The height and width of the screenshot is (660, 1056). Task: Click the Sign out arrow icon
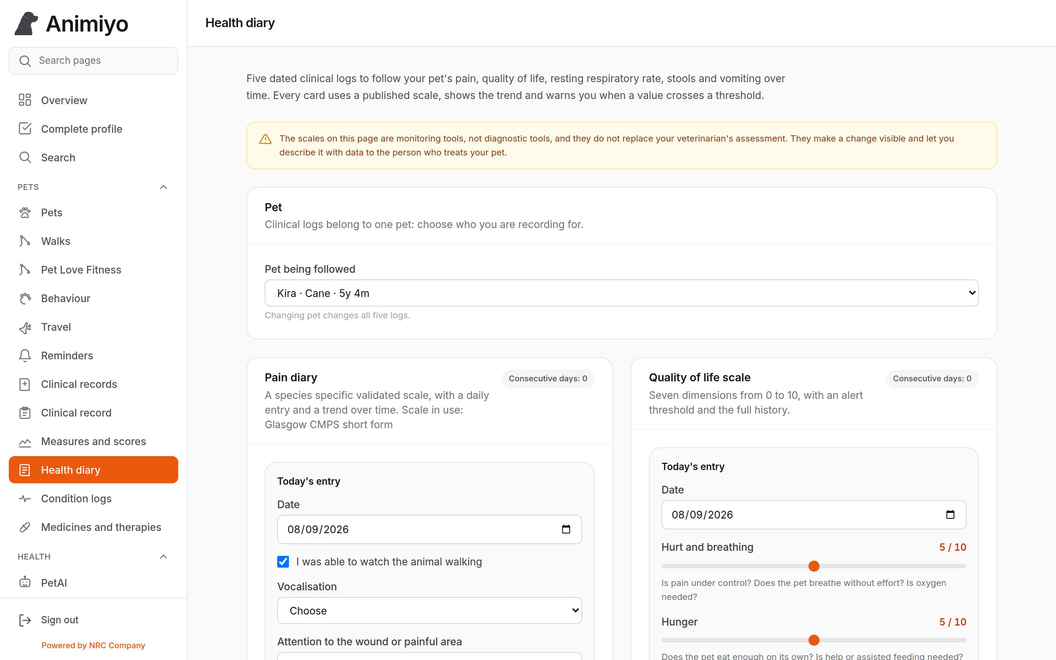tap(25, 620)
